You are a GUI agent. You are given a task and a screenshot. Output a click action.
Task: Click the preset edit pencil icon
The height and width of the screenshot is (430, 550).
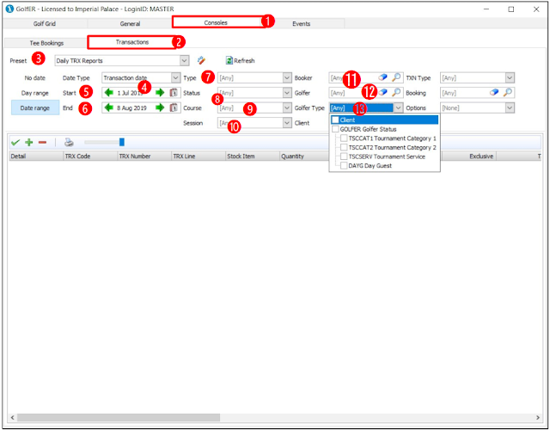point(201,60)
